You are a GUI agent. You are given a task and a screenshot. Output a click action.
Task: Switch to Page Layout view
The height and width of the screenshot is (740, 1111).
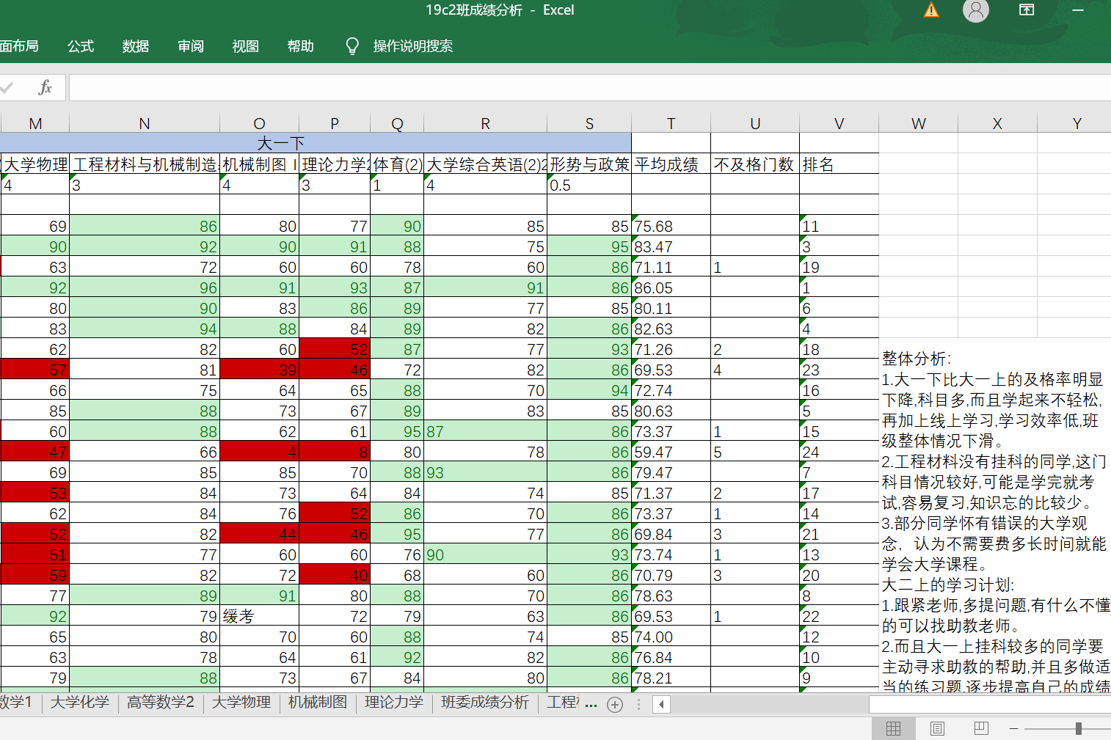pos(937,728)
